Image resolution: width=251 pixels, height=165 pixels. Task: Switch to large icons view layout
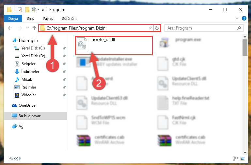243,158
